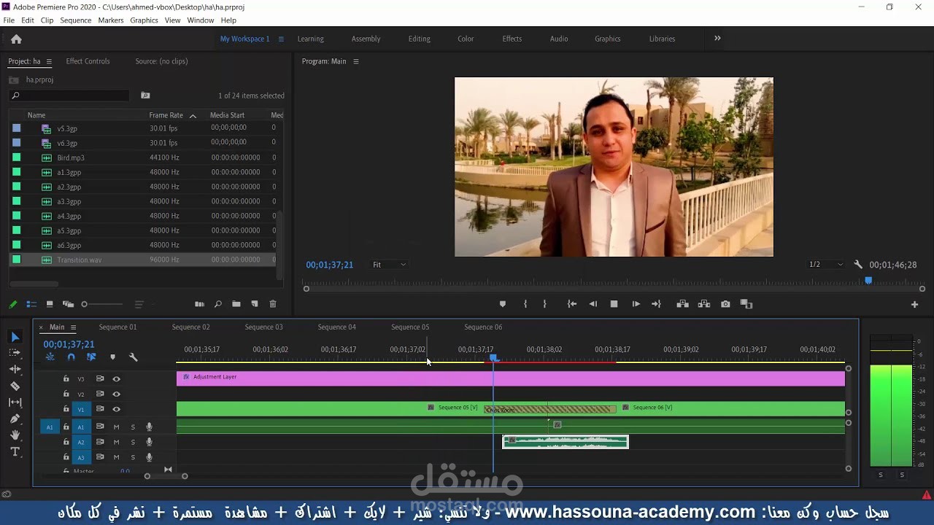Mute audio track A2
The width and height of the screenshot is (934, 525).
point(117,442)
